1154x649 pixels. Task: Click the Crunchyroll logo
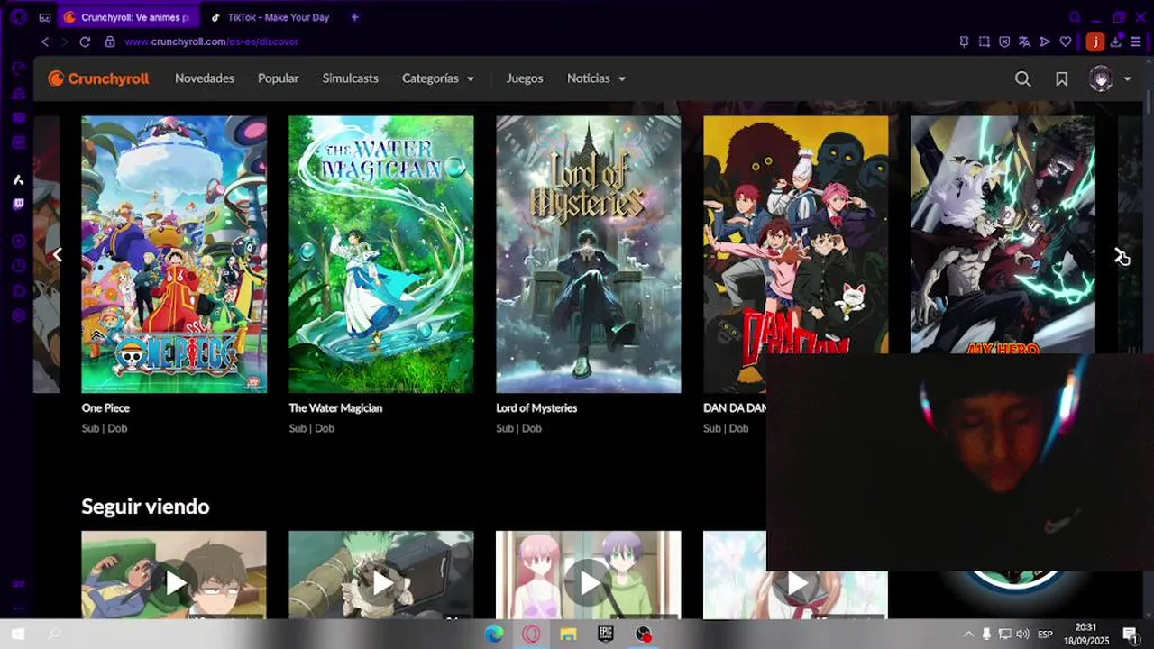tap(98, 78)
